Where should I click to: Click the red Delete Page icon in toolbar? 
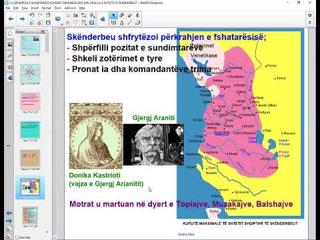click(40, 23)
